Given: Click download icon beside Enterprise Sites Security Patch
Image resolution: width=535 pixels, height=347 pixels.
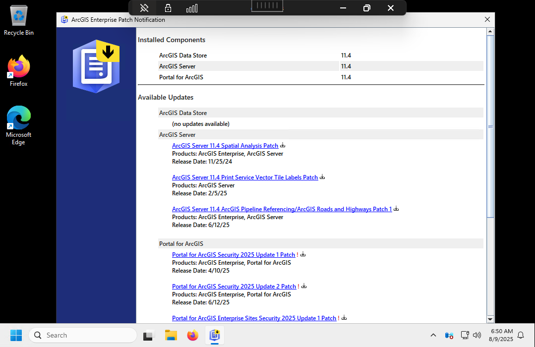Looking at the screenshot, I should point(344,318).
